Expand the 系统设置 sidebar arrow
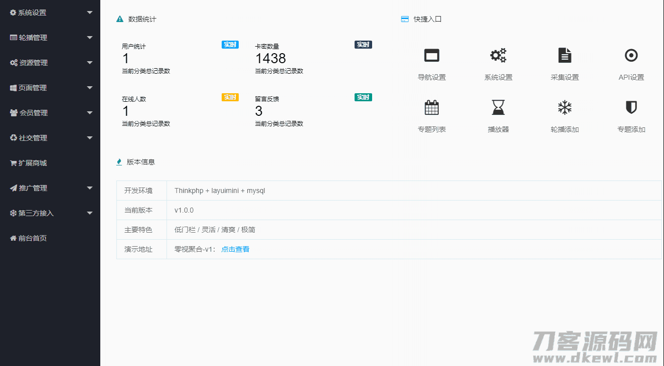Screen dimensions: 664x366 tap(90, 13)
